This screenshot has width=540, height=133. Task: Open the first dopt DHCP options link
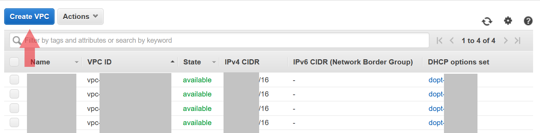tap(436, 80)
